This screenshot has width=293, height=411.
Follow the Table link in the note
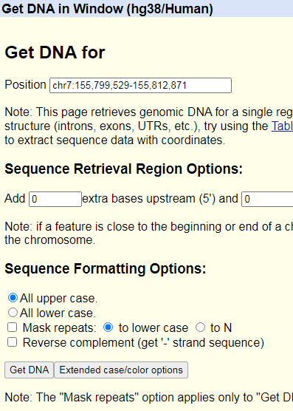point(282,126)
